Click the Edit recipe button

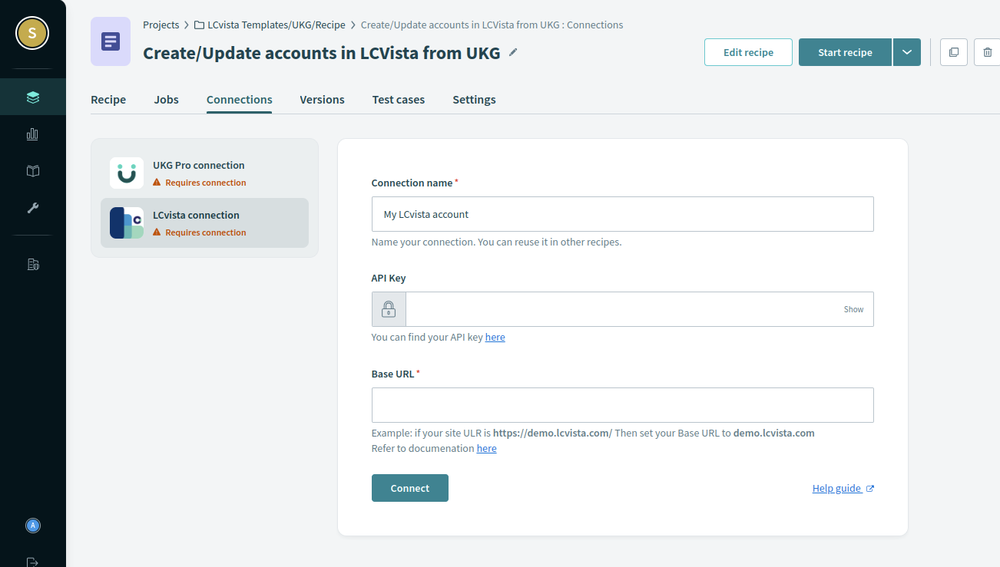(x=748, y=51)
